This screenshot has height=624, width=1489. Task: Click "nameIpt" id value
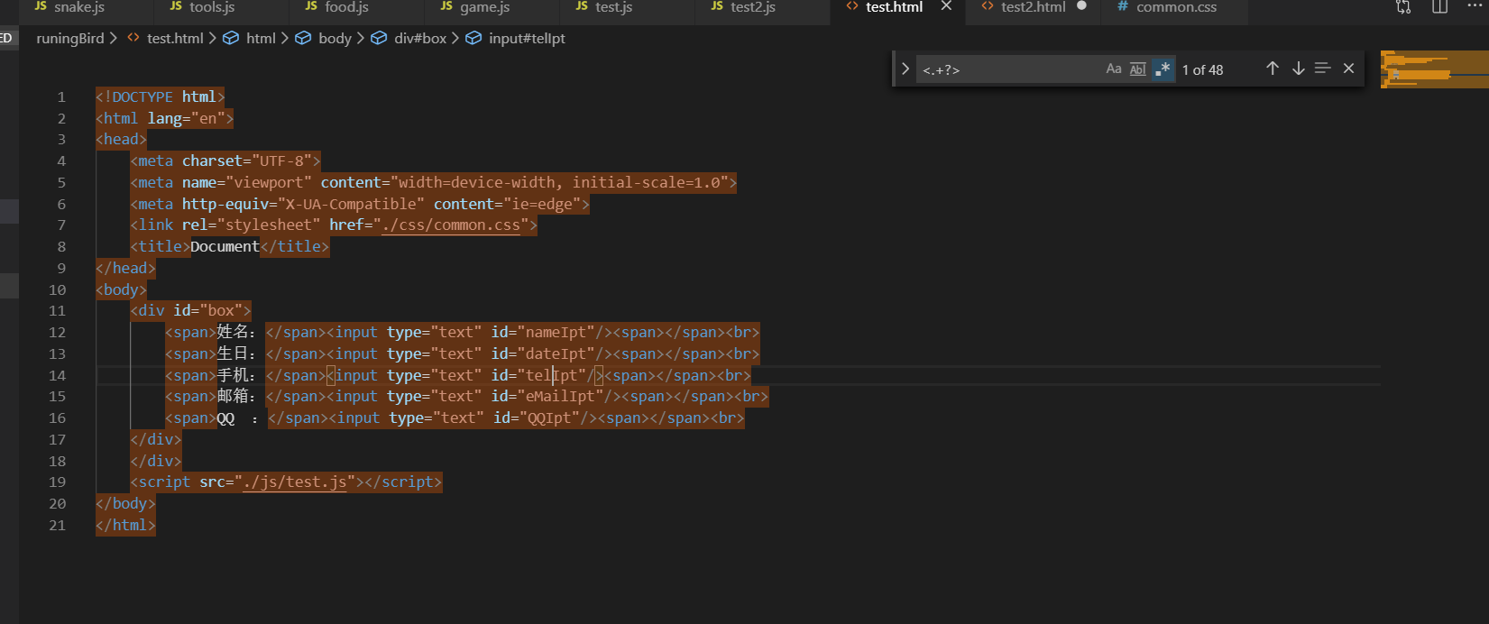(556, 333)
